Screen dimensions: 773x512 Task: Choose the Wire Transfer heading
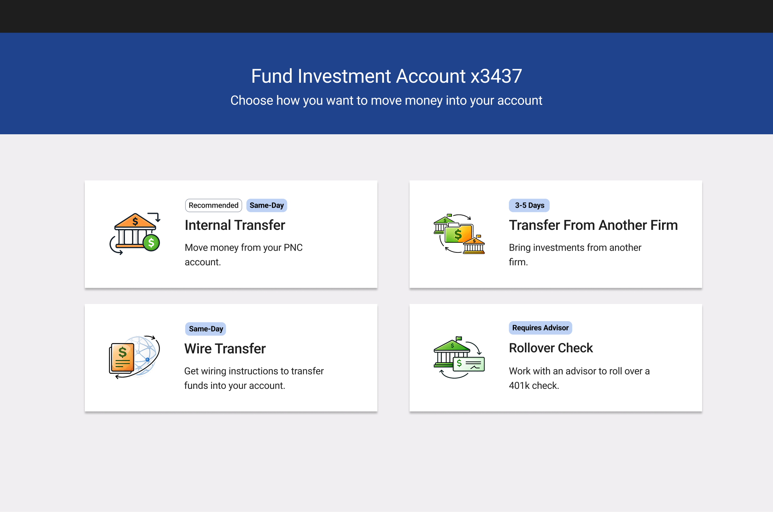225,349
